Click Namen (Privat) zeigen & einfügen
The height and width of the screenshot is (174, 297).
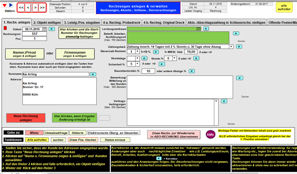(x=25, y=54)
